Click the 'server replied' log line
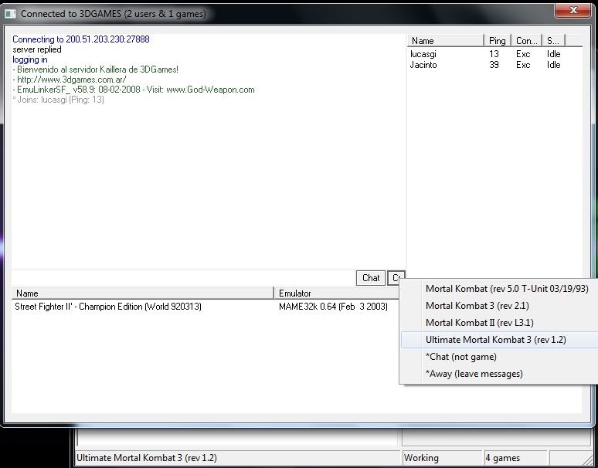 (36, 49)
